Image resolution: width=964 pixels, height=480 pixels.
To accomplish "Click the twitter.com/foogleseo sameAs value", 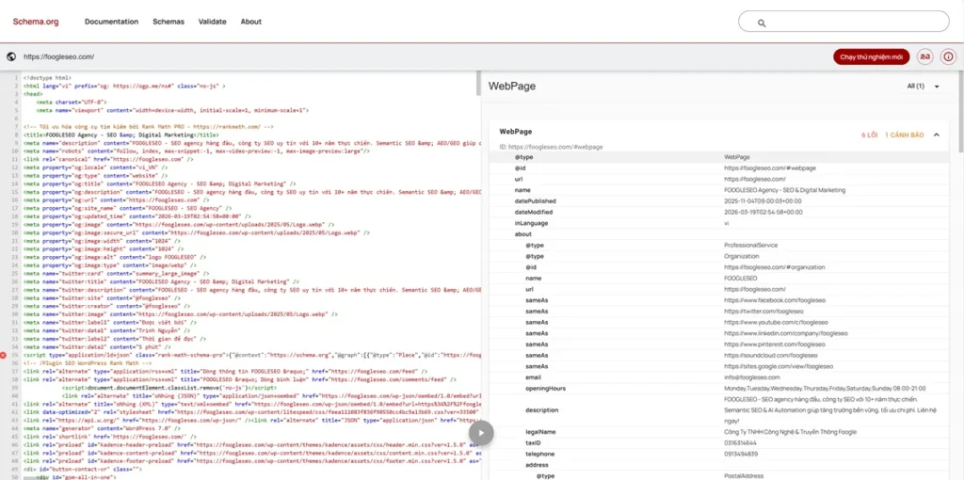I will point(763,312).
